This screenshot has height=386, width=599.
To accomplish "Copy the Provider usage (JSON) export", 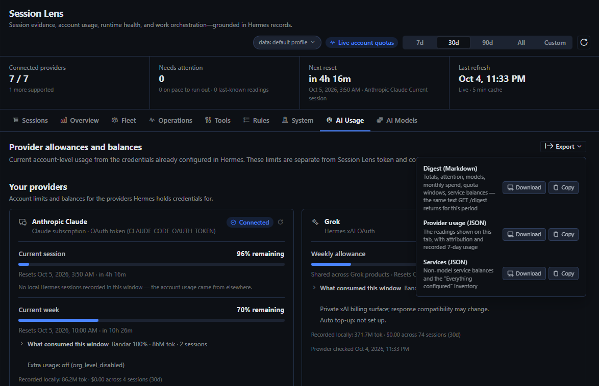I will [563, 235].
